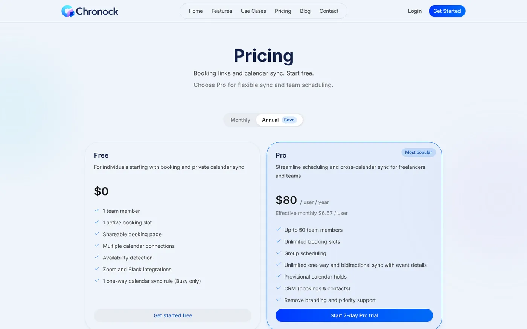Click the $80 price text
This screenshot has height=329, width=527.
[x=286, y=200]
